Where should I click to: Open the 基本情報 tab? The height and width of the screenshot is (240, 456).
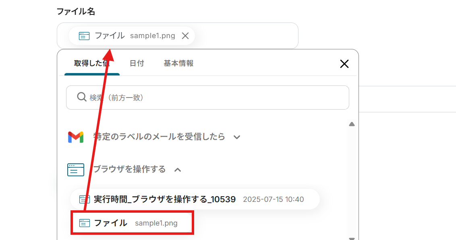pyautogui.click(x=178, y=63)
